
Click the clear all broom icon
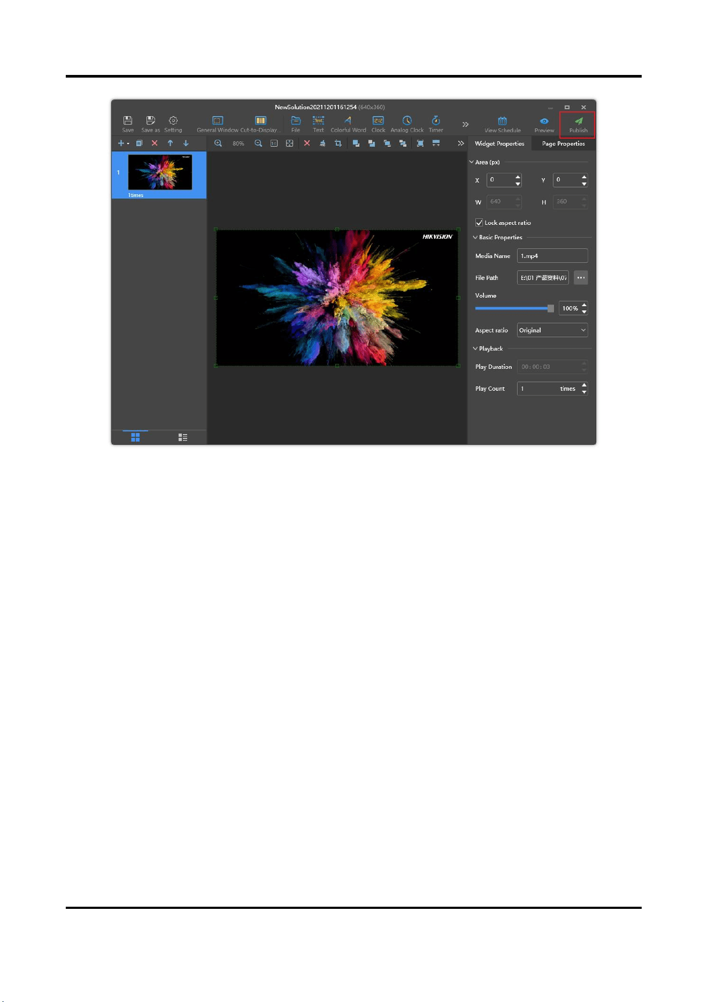(x=322, y=143)
